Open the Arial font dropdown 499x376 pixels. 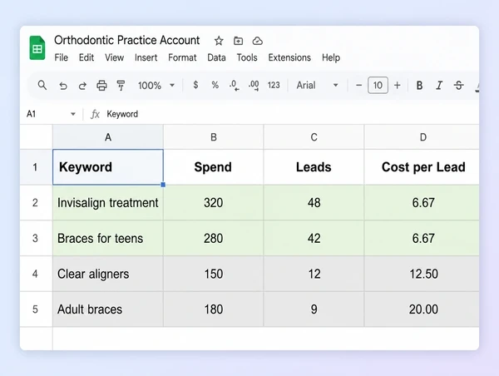[x=317, y=85]
